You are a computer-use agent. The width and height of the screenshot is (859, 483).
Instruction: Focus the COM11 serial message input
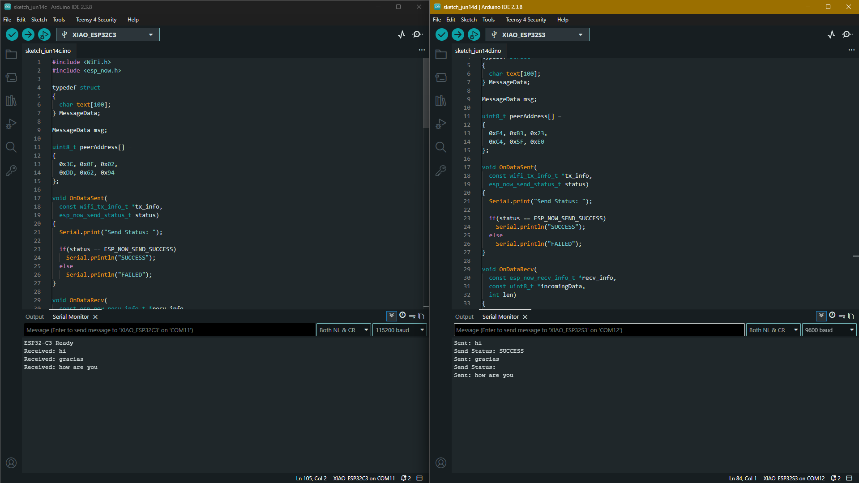tap(170, 330)
